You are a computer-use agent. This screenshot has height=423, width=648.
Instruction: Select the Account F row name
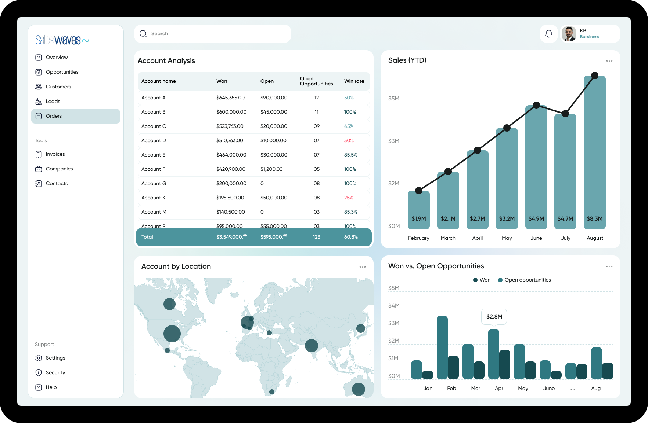click(153, 169)
